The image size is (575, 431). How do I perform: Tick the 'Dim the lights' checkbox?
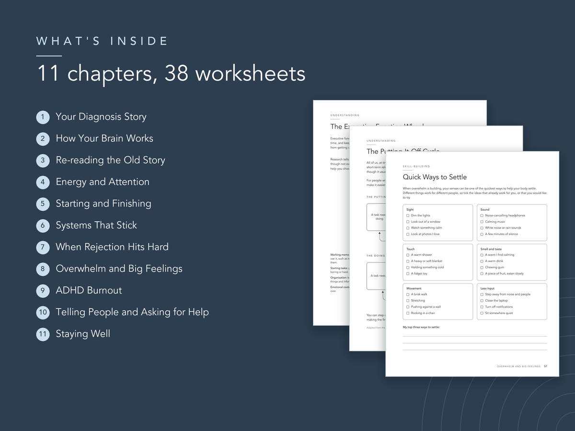tap(408, 215)
